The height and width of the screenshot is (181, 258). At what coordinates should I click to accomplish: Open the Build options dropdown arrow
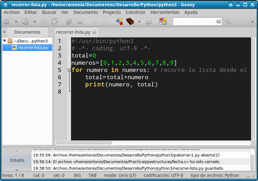point(139,22)
